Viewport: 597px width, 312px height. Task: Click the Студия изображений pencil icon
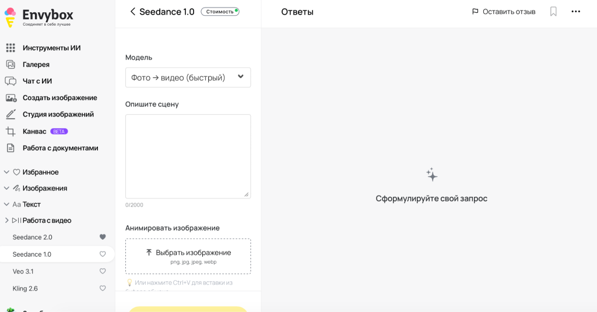(10, 115)
